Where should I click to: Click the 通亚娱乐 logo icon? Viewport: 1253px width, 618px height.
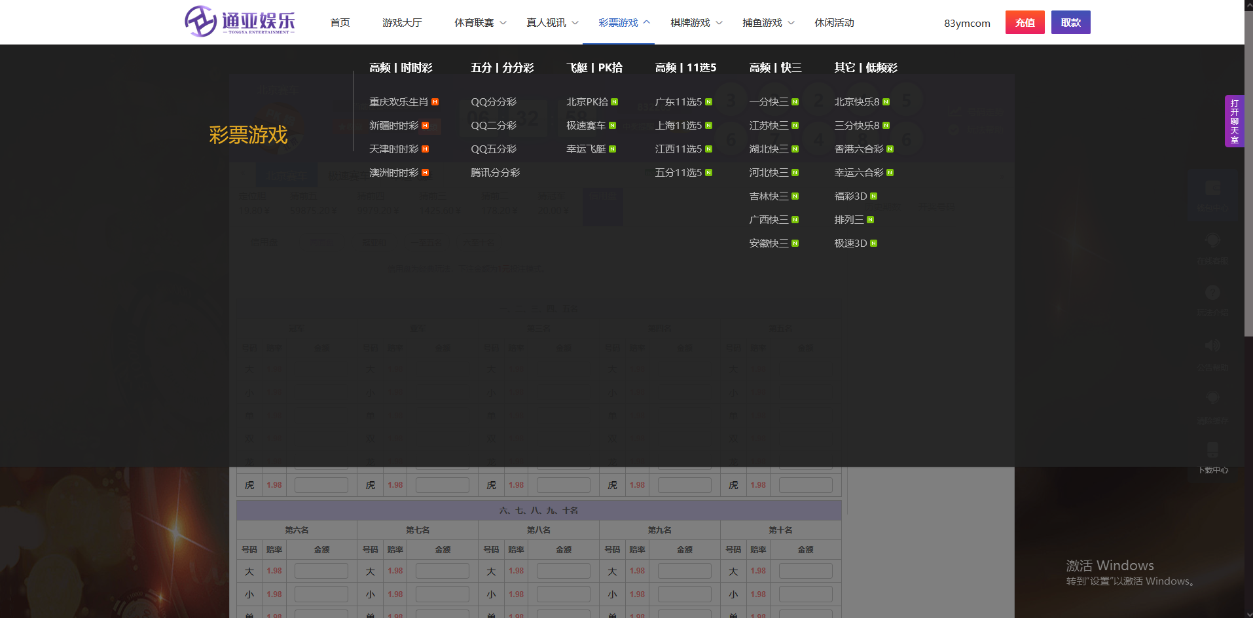pyautogui.click(x=200, y=22)
